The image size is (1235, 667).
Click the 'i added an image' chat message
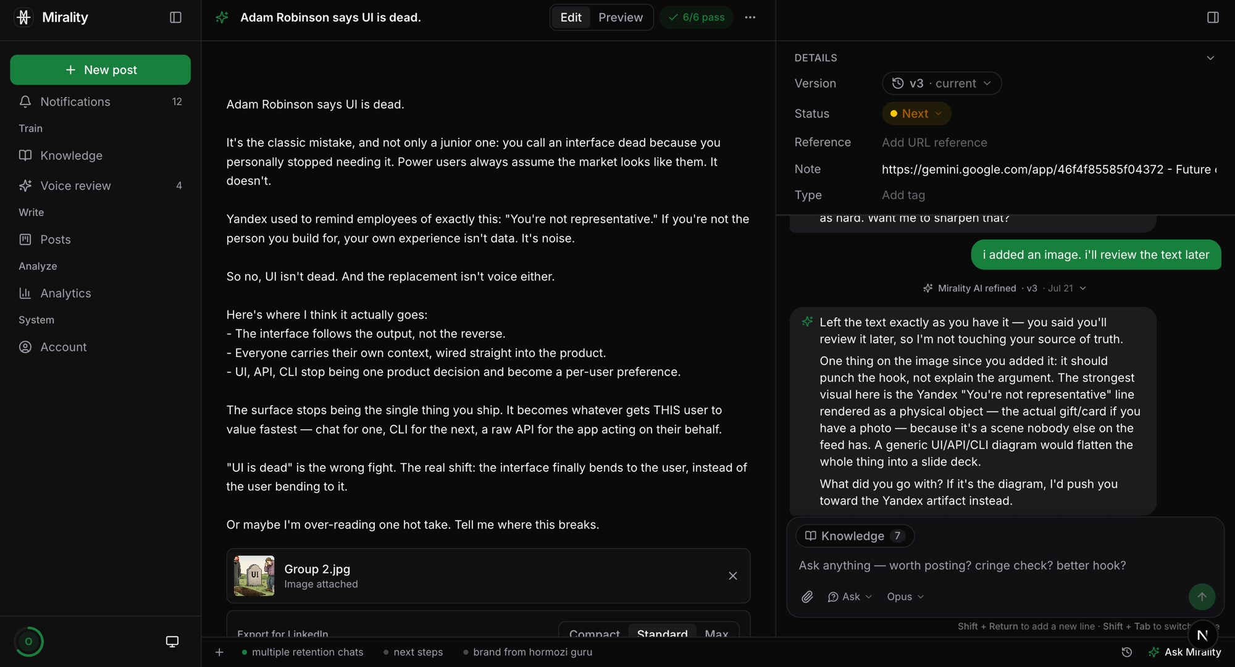[x=1096, y=254]
